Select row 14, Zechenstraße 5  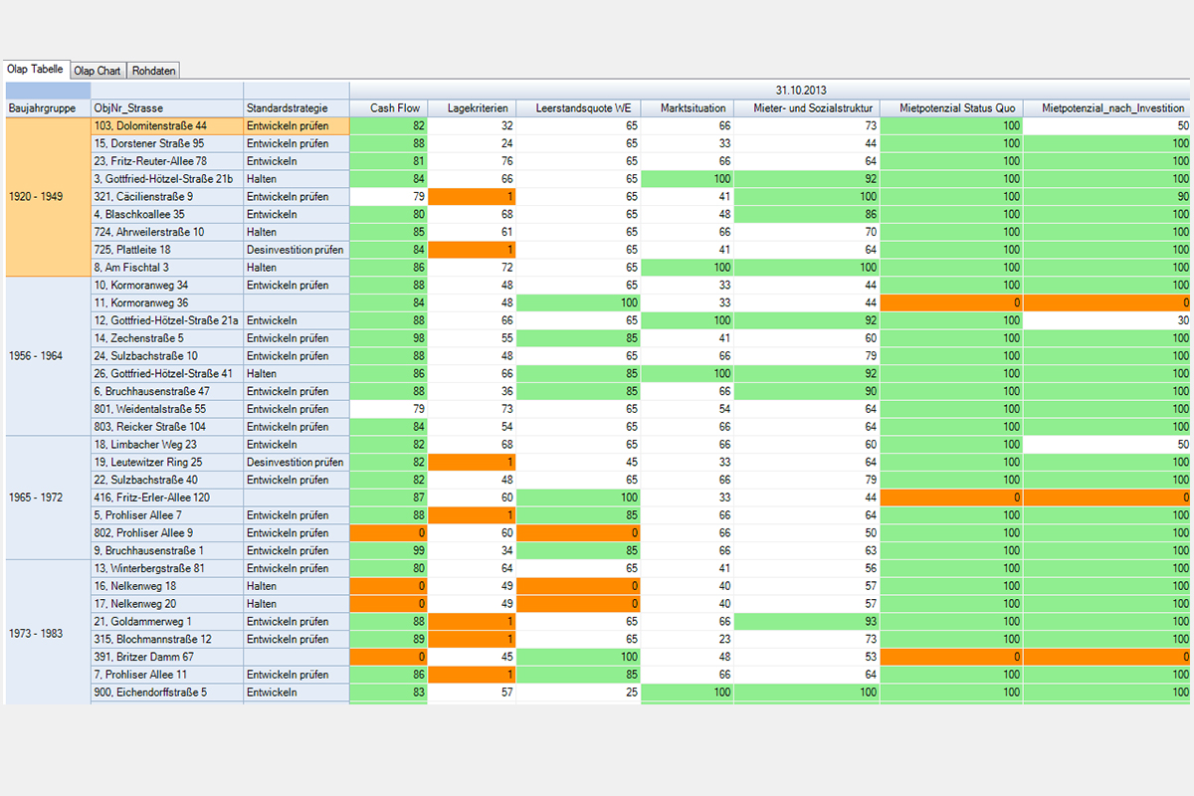coord(167,338)
